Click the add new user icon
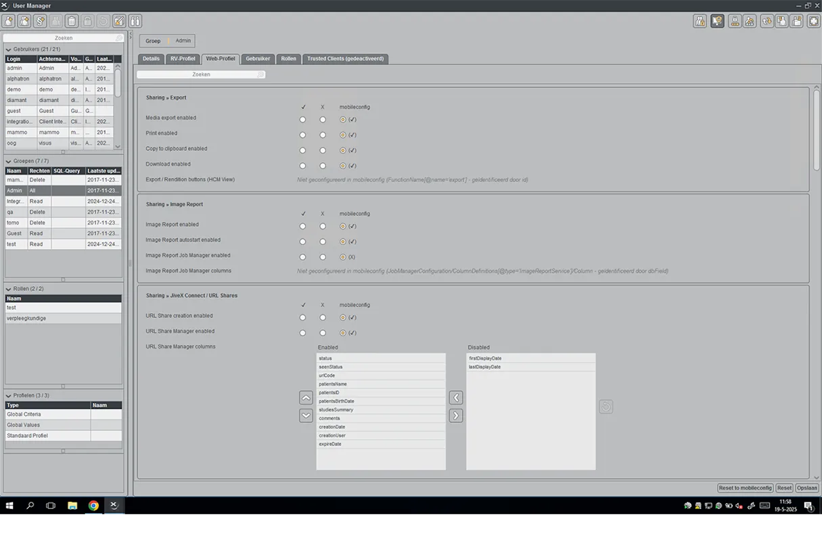822x548 pixels. coord(9,21)
